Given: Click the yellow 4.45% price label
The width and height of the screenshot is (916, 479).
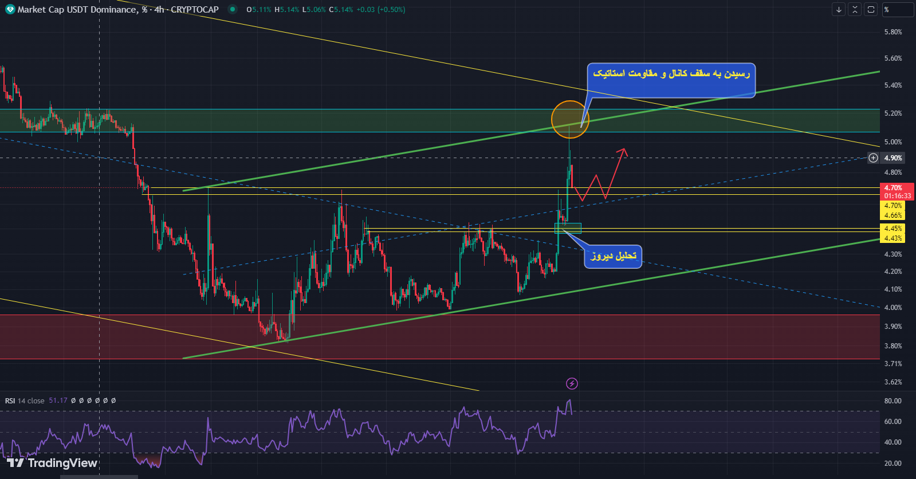Looking at the screenshot, I should point(893,229).
